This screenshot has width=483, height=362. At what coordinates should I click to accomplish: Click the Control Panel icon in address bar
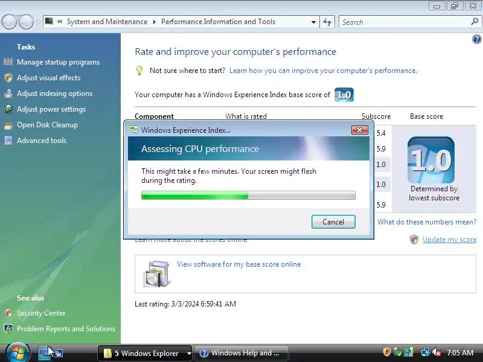[x=49, y=21]
